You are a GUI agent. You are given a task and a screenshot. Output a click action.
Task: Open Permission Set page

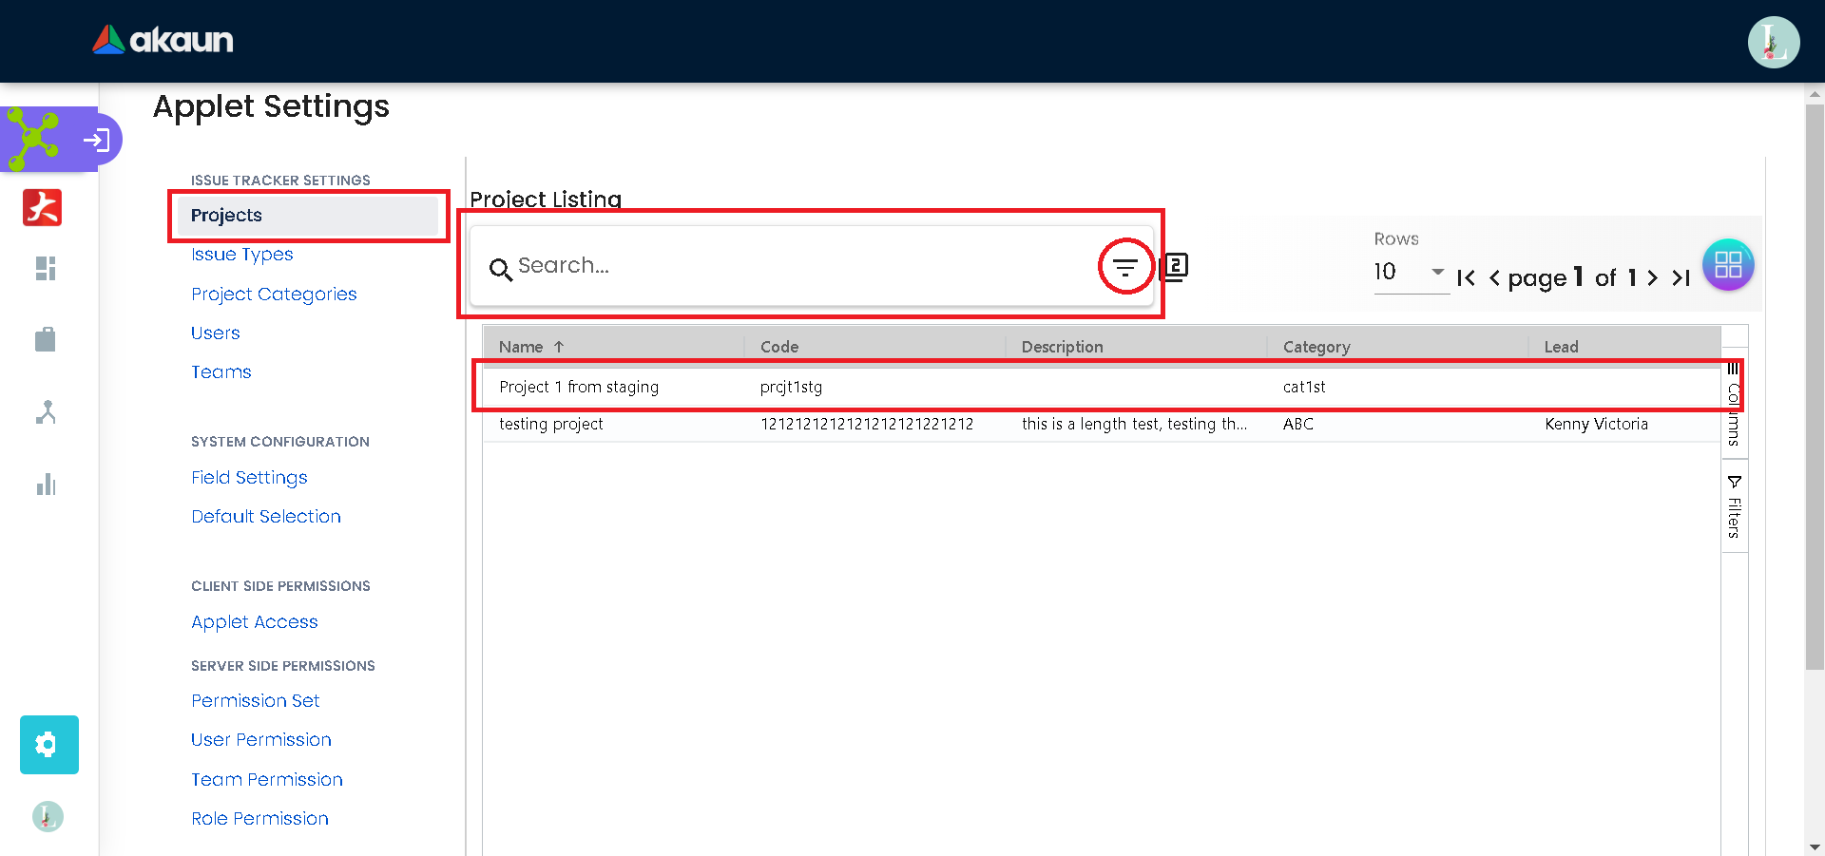pyautogui.click(x=256, y=701)
